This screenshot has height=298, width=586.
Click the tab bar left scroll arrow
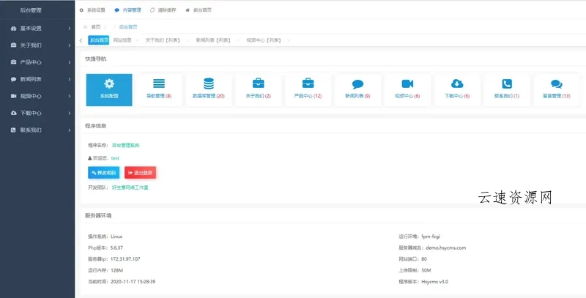pos(81,40)
